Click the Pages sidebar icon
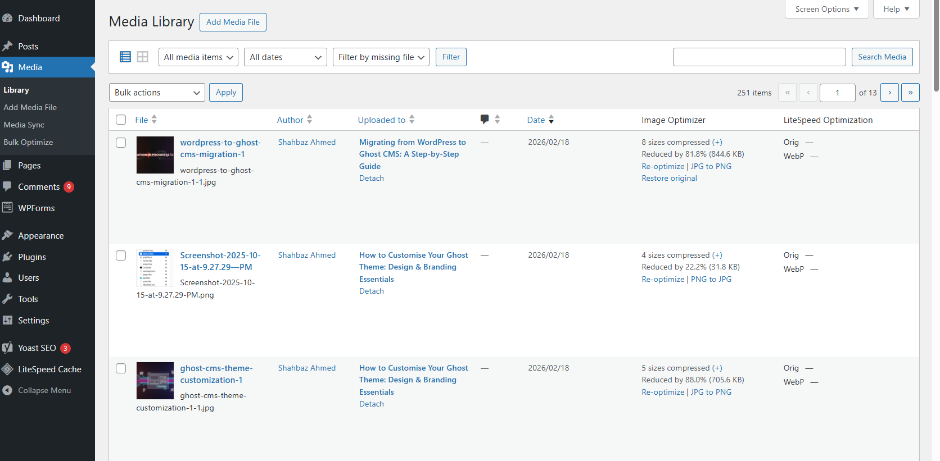 point(7,165)
